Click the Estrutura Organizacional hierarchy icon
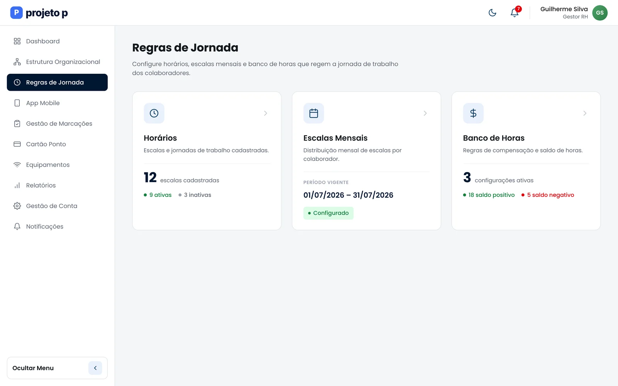The image size is (618, 386). (x=17, y=62)
